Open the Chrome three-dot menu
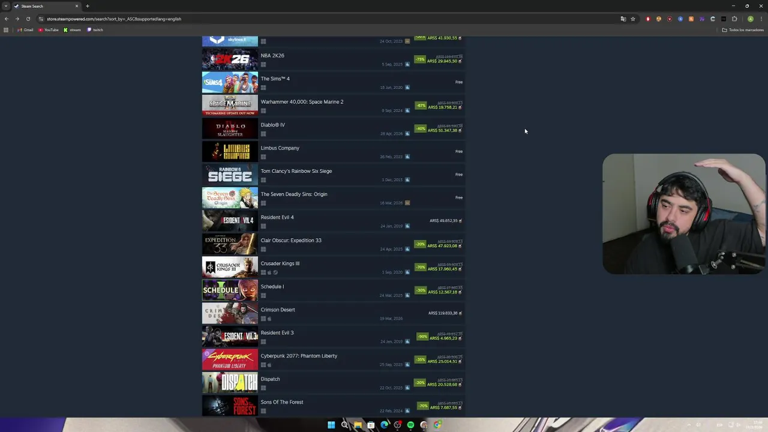 (x=761, y=19)
